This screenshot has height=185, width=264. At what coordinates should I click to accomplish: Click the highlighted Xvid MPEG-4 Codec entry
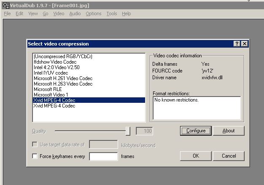point(89,100)
